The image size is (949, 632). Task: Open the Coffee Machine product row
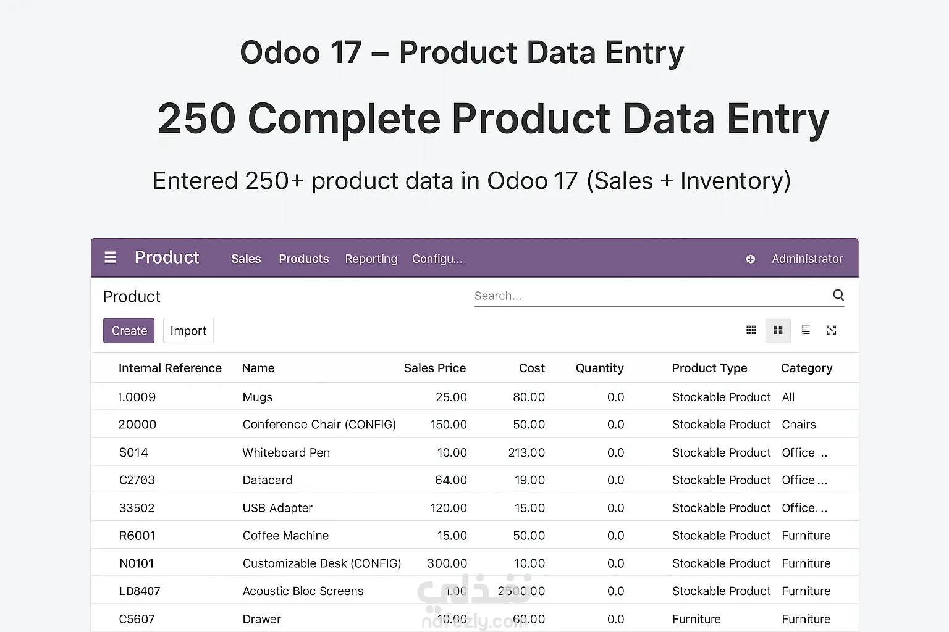tap(285, 536)
